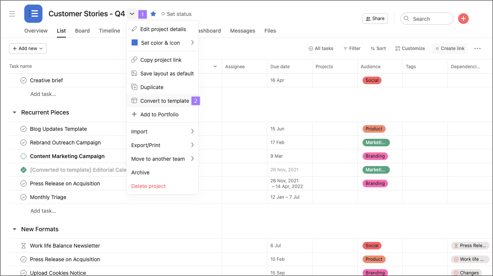Click the Marketing tag on Rebrand Outreach row
Viewport: 493px width, 276px height.
click(376, 143)
